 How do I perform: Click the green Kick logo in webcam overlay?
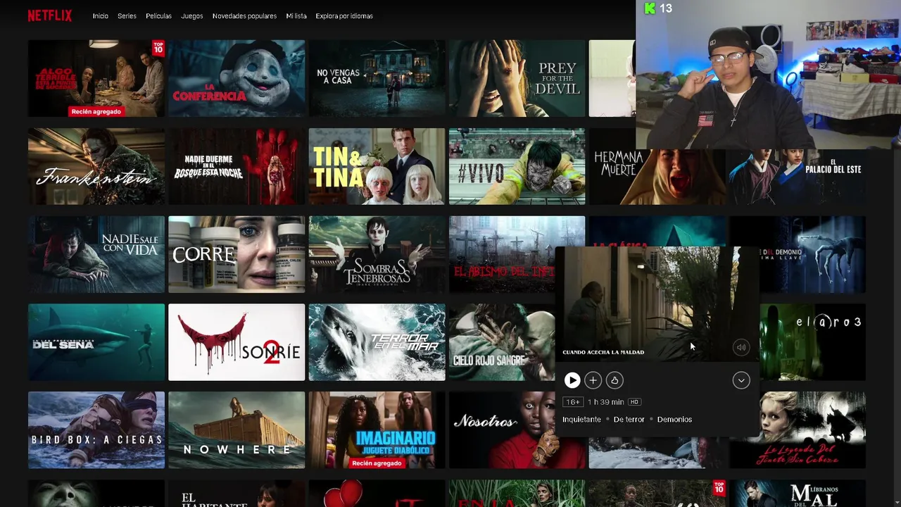click(650, 8)
